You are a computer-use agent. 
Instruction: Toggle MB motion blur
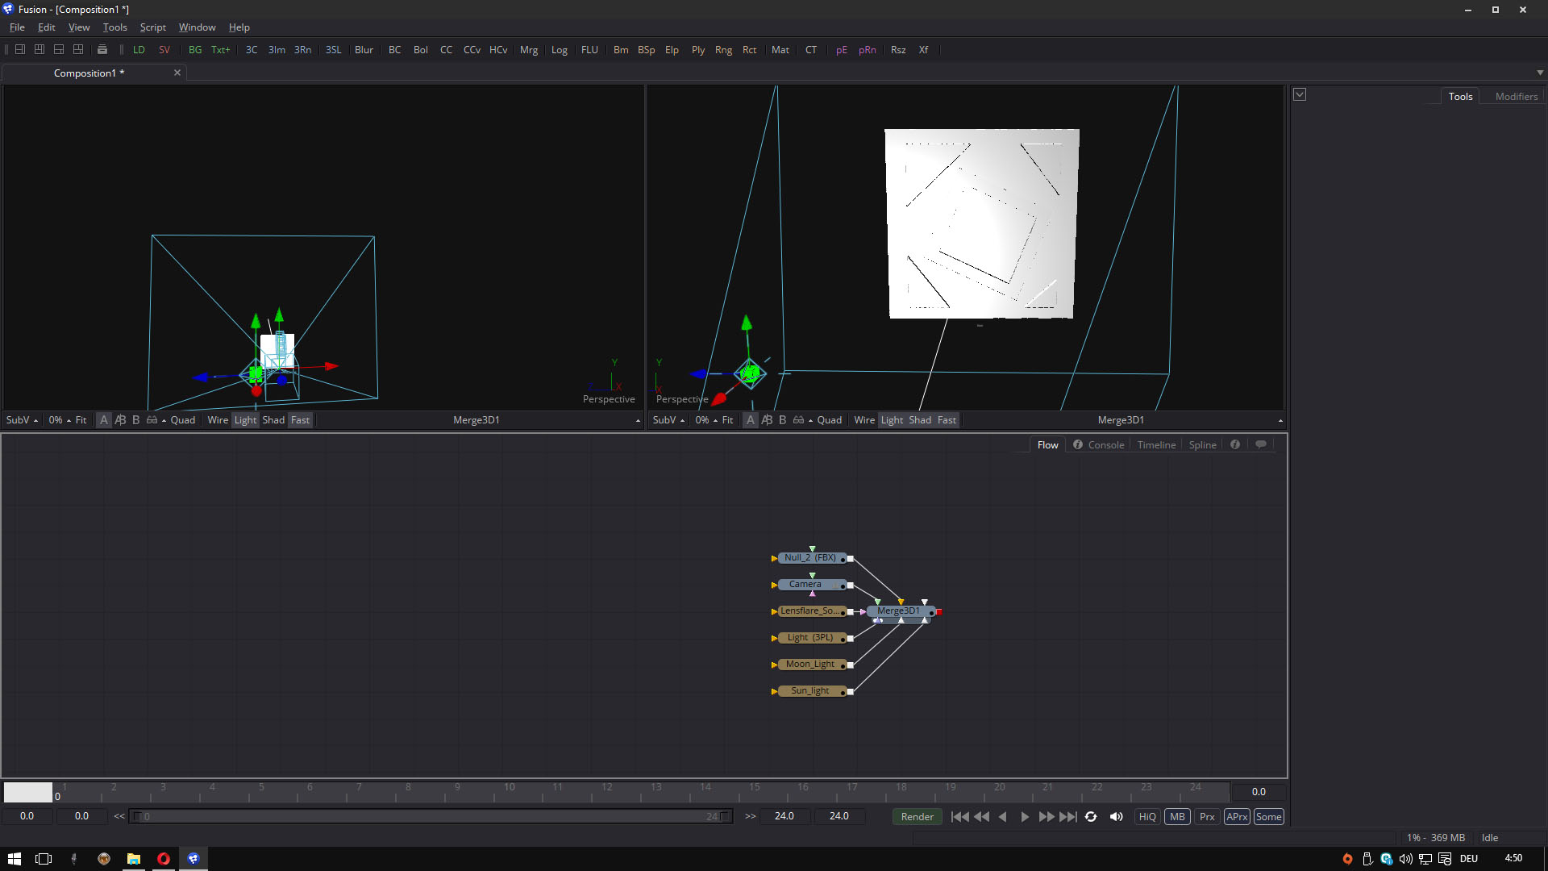(x=1177, y=817)
